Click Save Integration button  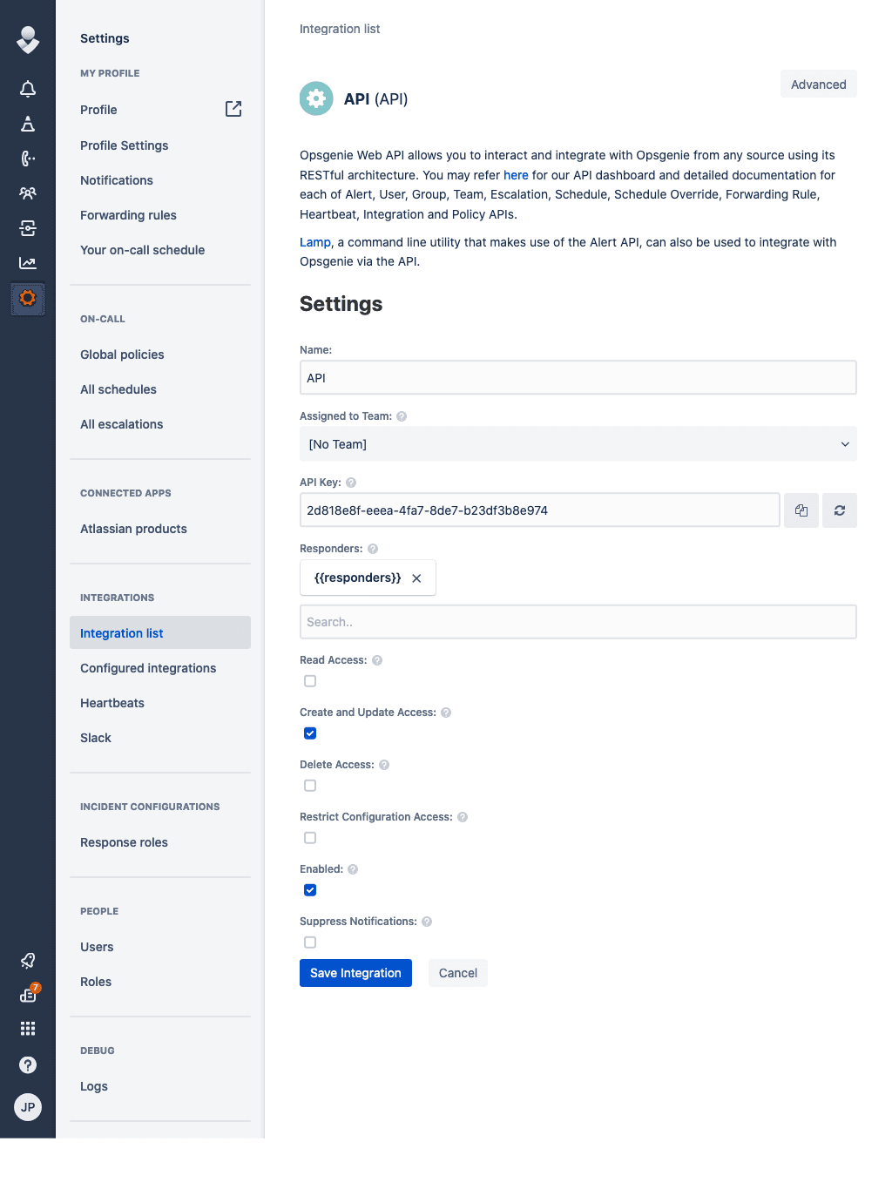355,972
